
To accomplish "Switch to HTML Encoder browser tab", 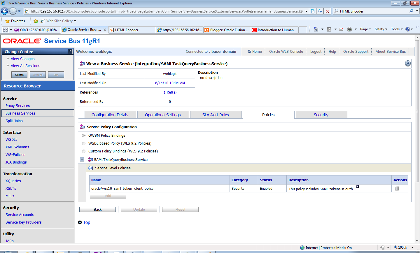I will pyautogui.click(x=132, y=30).
